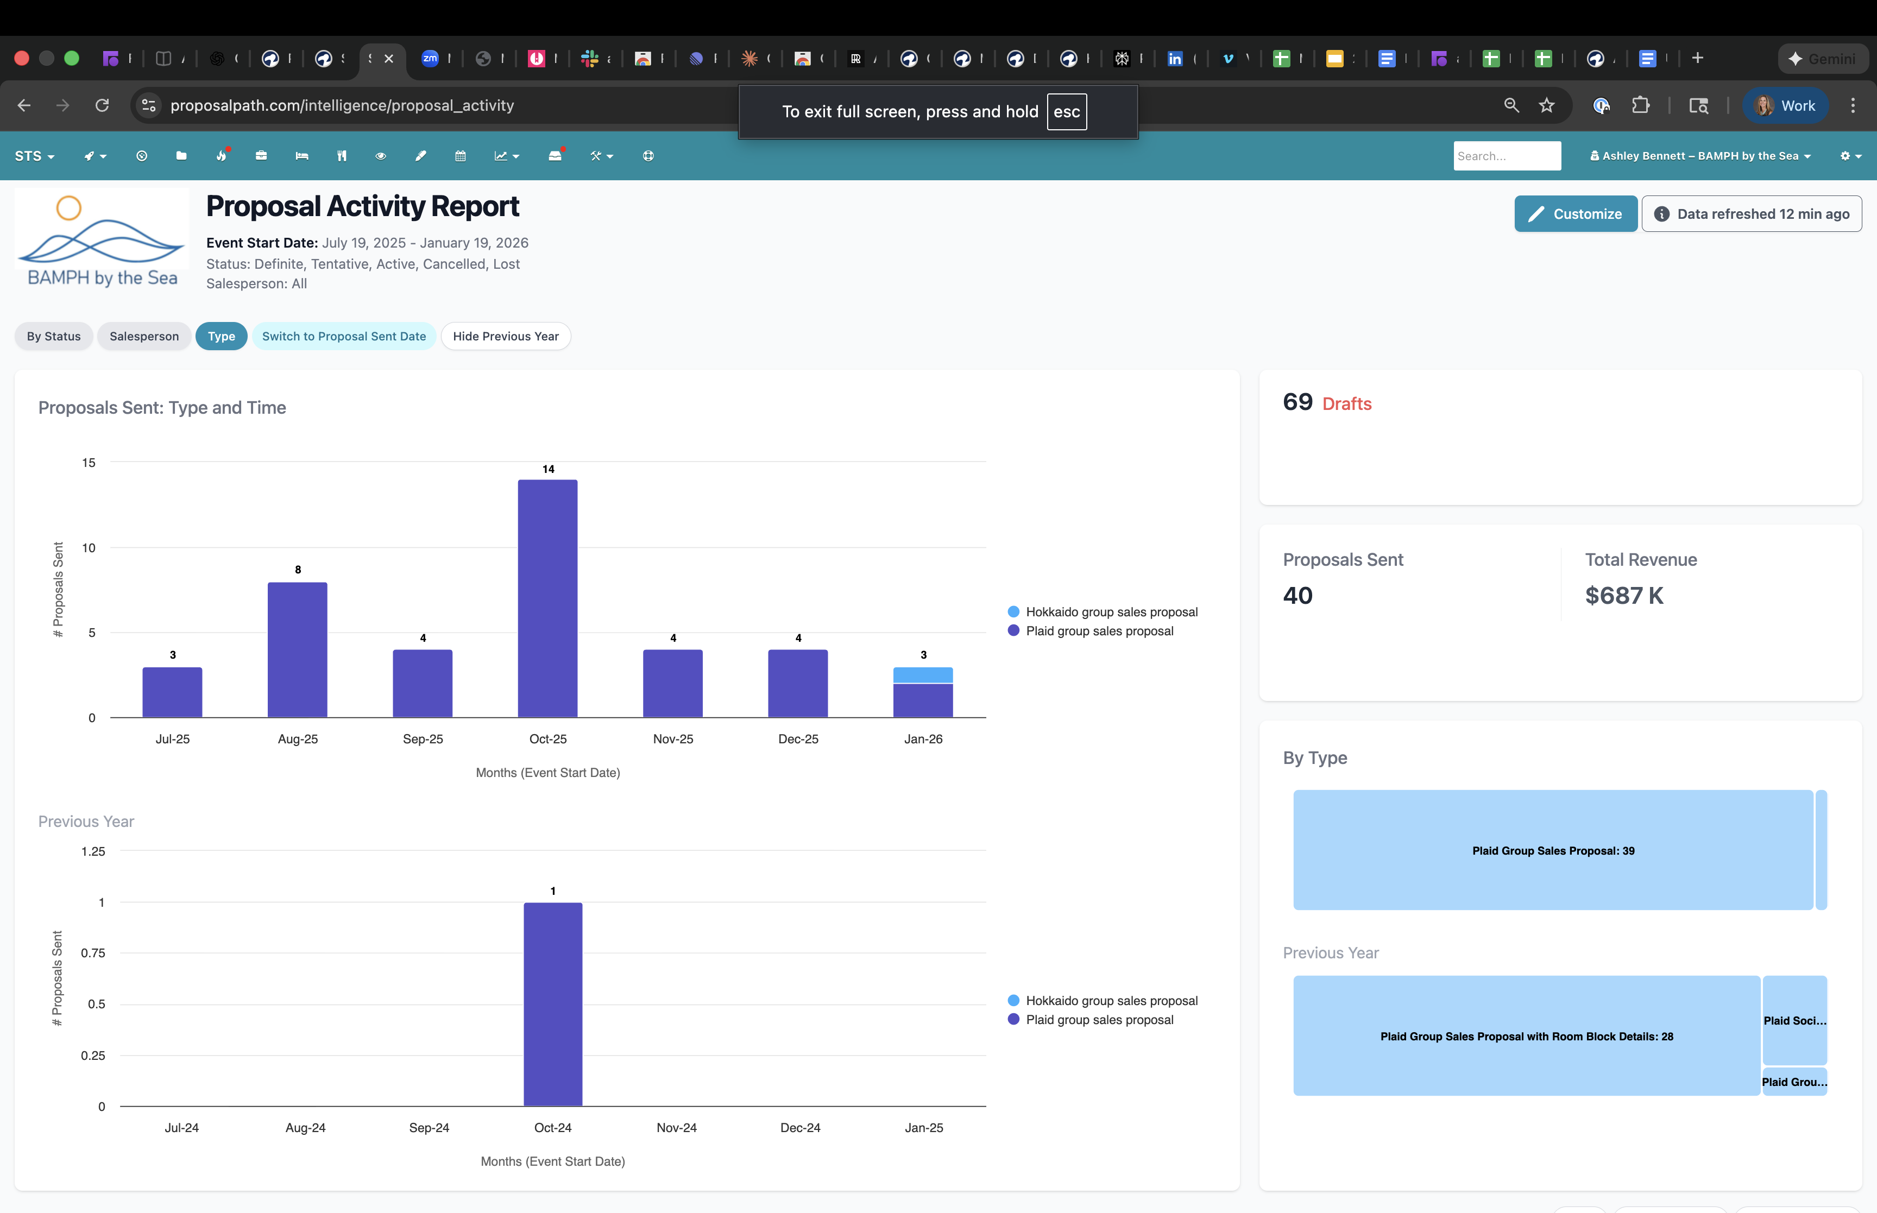Click the life ring help icon

pyautogui.click(x=648, y=156)
